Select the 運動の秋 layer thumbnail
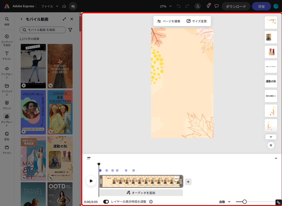The image size is (282, 206). 271,81
